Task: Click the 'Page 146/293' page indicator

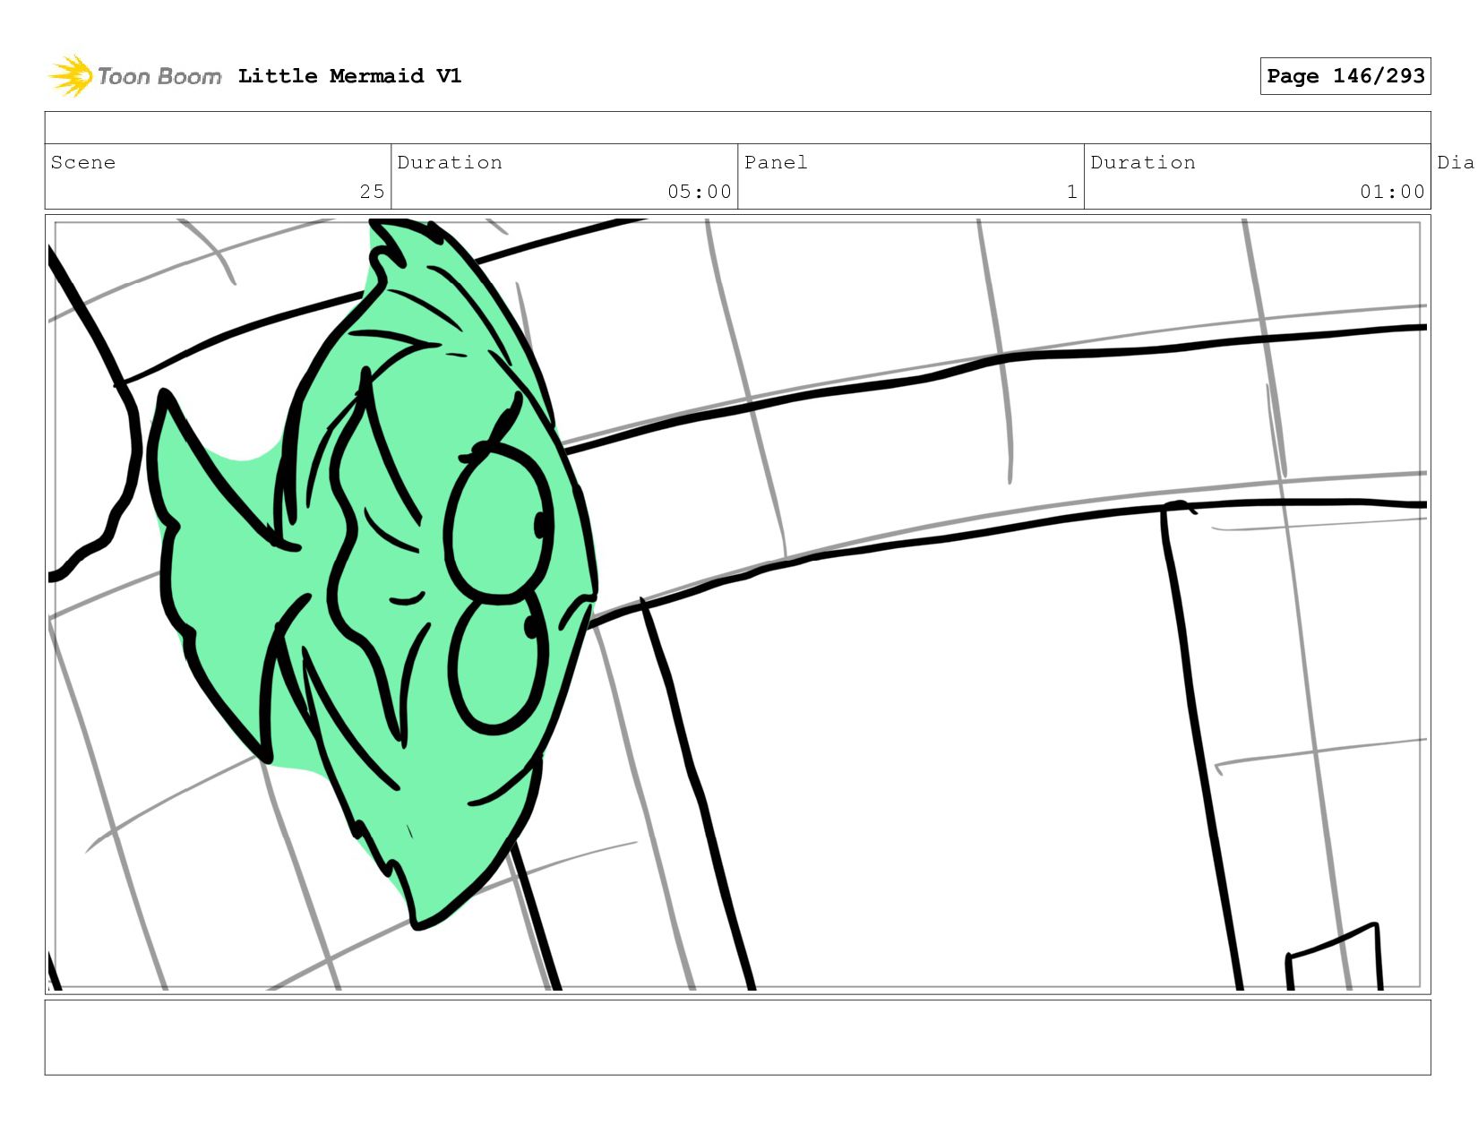Action: (x=1345, y=76)
